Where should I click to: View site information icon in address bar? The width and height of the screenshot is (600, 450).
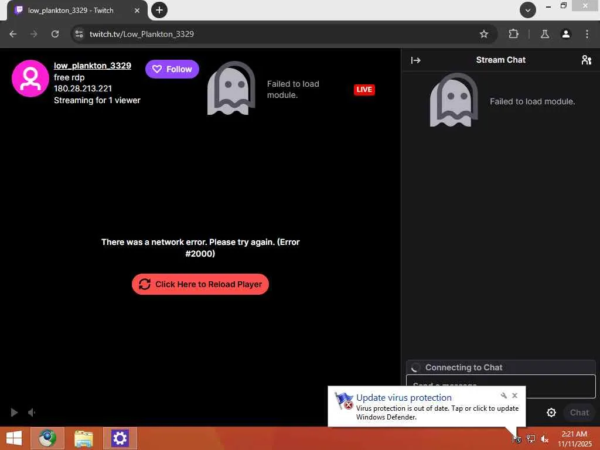pyautogui.click(x=79, y=34)
